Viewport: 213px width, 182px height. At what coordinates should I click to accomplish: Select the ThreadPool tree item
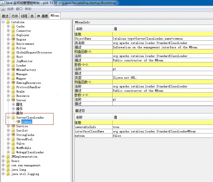[24, 139]
